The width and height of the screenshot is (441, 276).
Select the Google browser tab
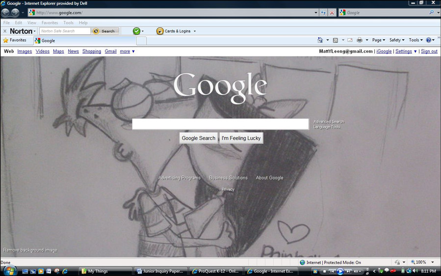[85, 41]
